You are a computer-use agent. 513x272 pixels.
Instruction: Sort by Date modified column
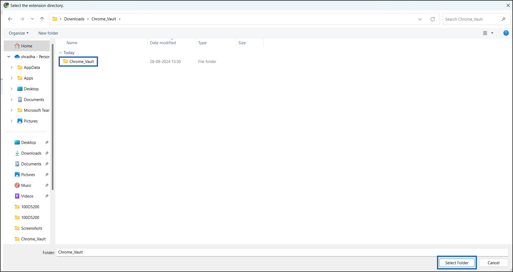point(163,43)
